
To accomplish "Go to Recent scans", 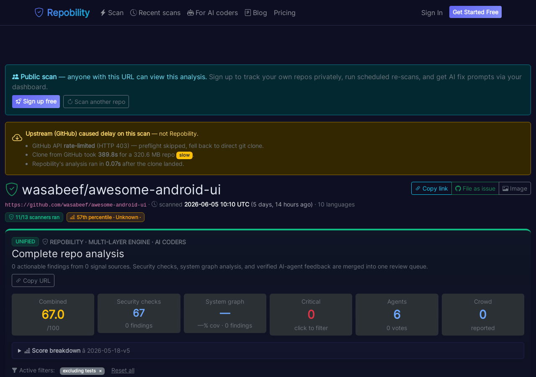I will [x=155, y=13].
